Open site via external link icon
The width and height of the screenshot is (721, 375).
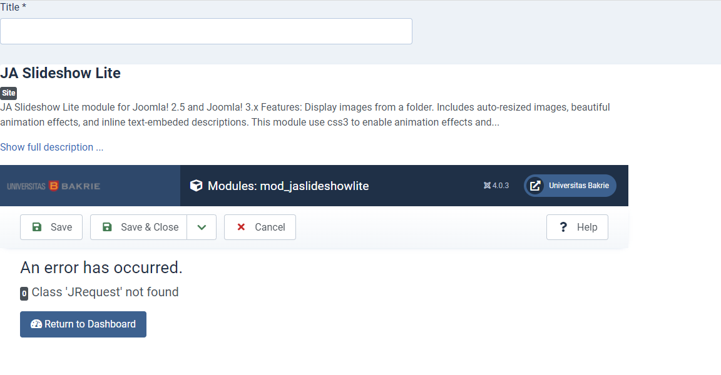tap(535, 186)
